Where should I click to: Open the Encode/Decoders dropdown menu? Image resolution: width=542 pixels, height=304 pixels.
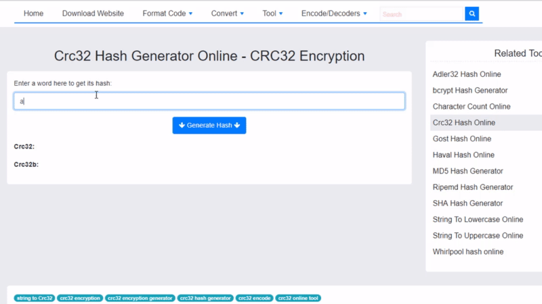pos(334,14)
